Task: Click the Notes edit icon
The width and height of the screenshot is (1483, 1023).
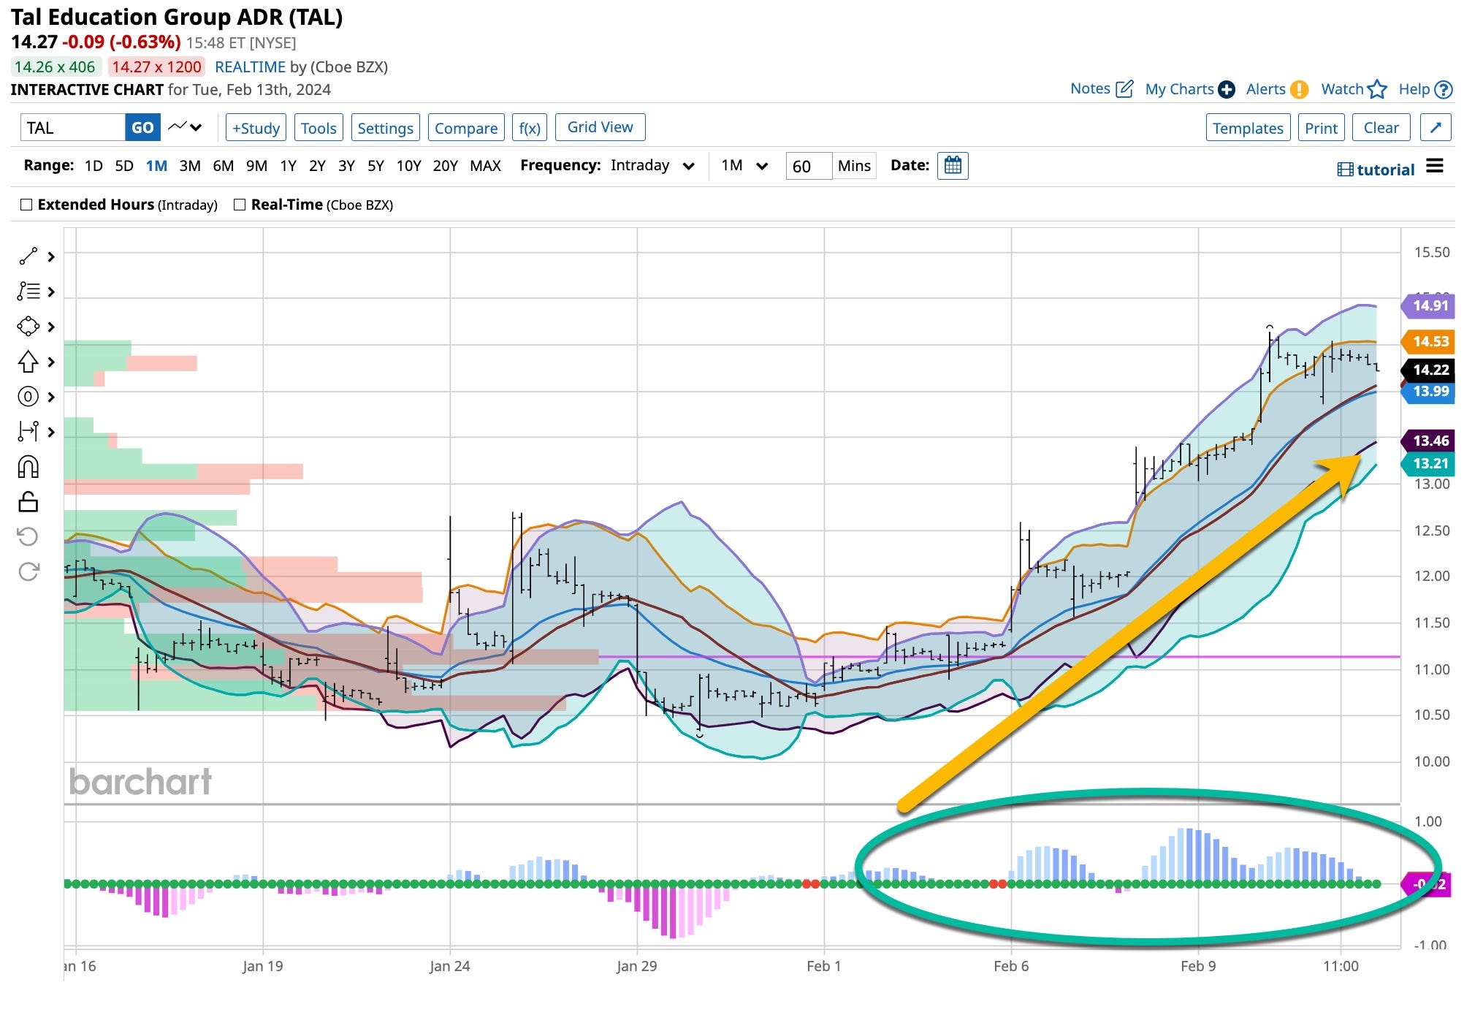Action: pyautogui.click(x=1125, y=89)
